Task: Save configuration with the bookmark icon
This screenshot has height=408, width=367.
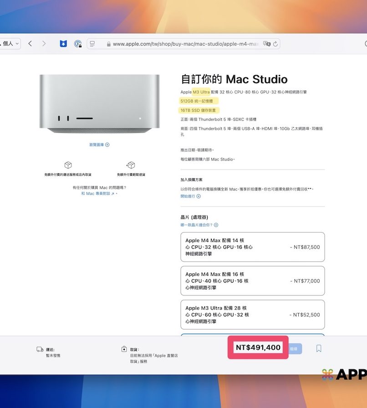Action: click(x=319, y=348)
